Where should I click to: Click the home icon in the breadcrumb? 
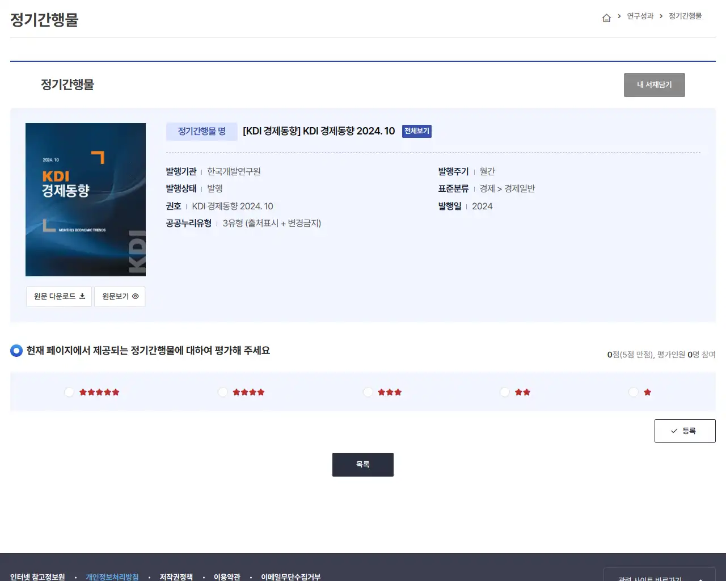tap(606, 17)
